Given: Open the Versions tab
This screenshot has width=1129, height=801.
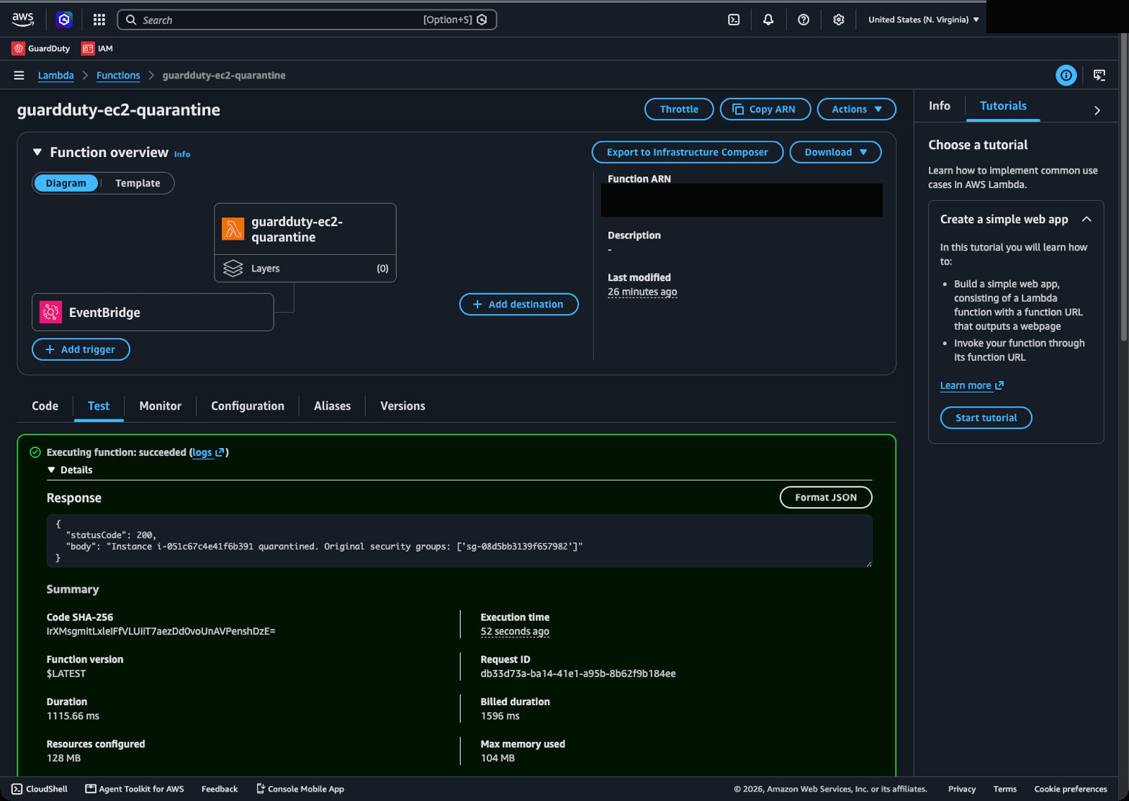Looking at the screenshot, I should (402, 406).
